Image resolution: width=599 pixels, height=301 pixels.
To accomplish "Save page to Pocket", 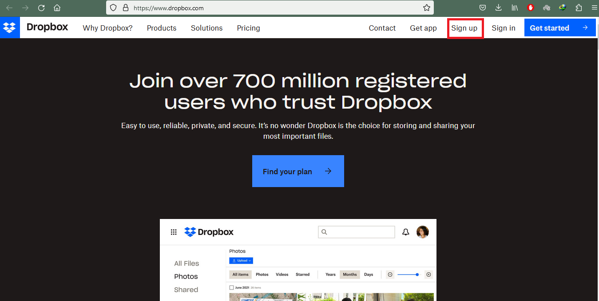I will point(483,8).
